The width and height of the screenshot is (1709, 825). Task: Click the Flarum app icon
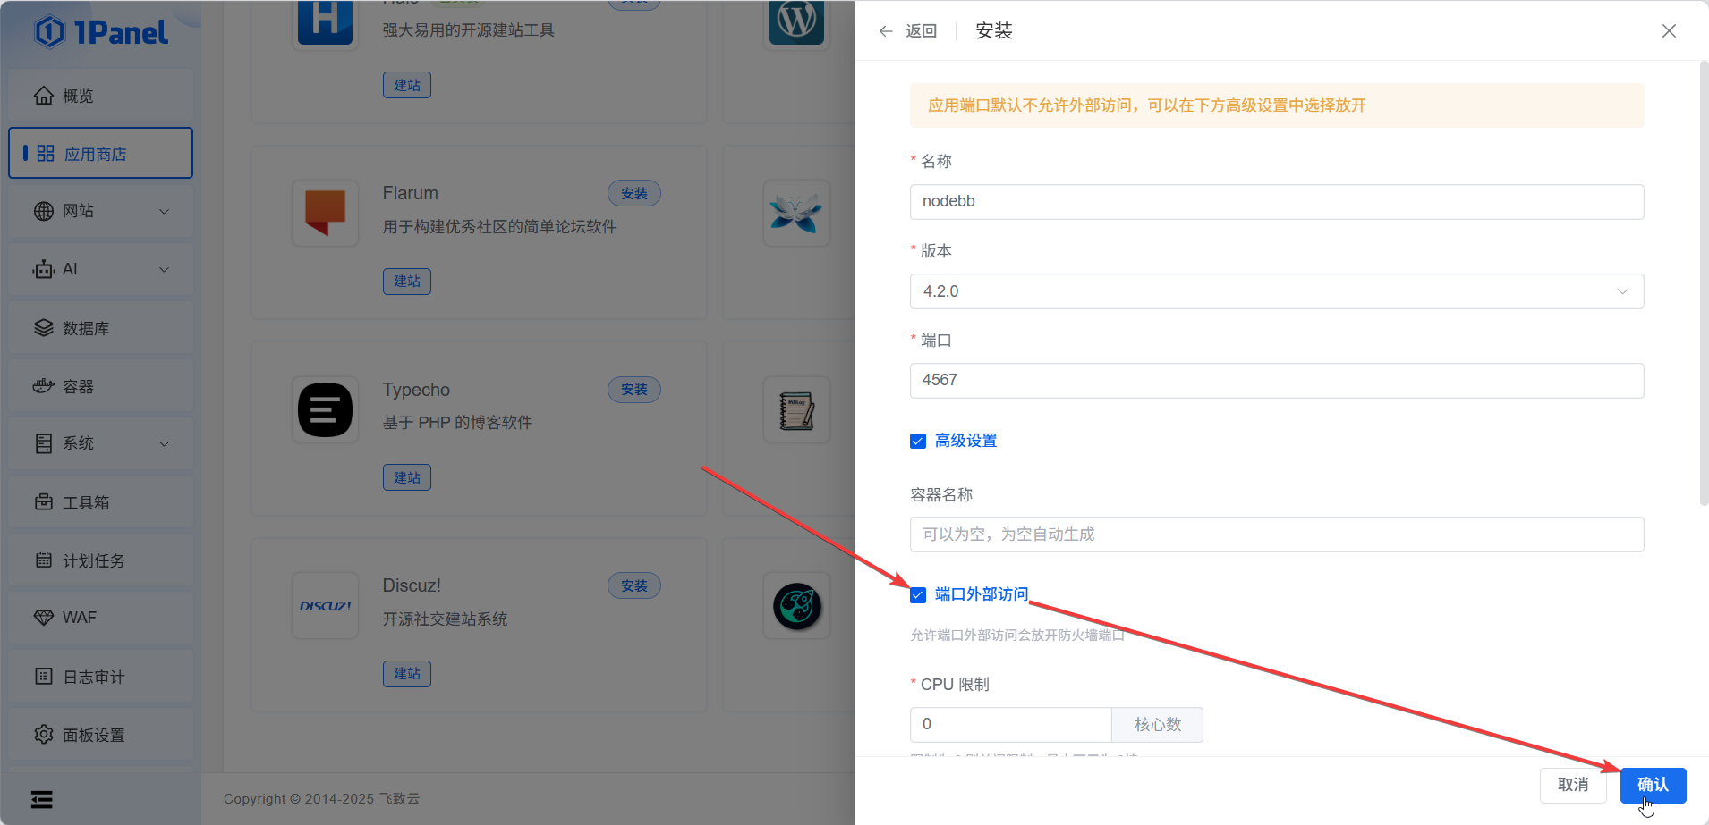[325, 213]
